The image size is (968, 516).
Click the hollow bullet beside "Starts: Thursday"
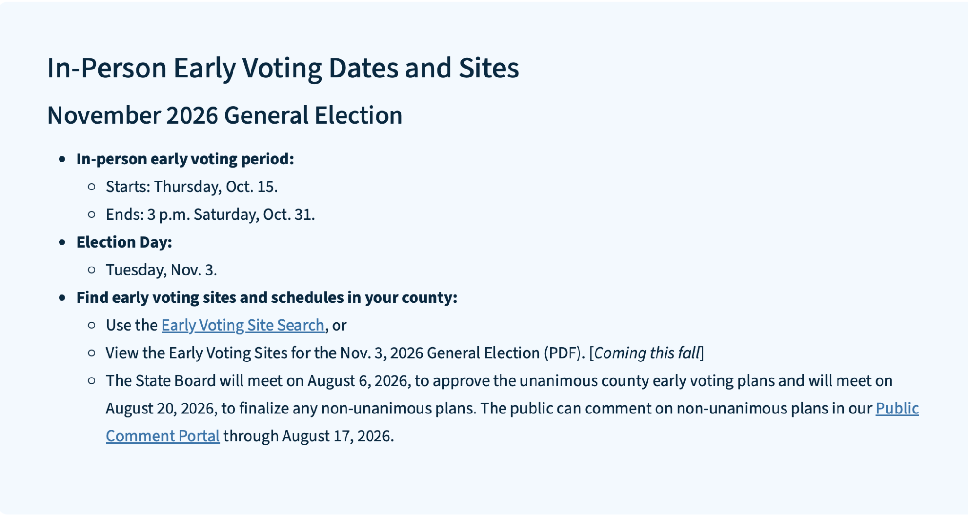point(92,187)
